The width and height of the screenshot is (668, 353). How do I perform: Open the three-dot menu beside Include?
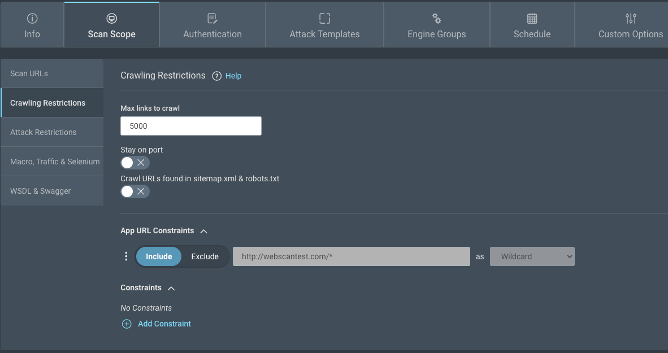(x=126, y=256)
